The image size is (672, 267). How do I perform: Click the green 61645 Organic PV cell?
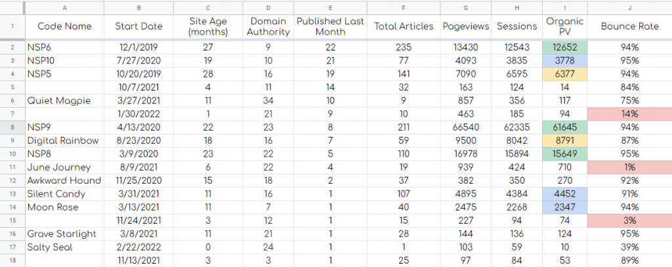565,127
